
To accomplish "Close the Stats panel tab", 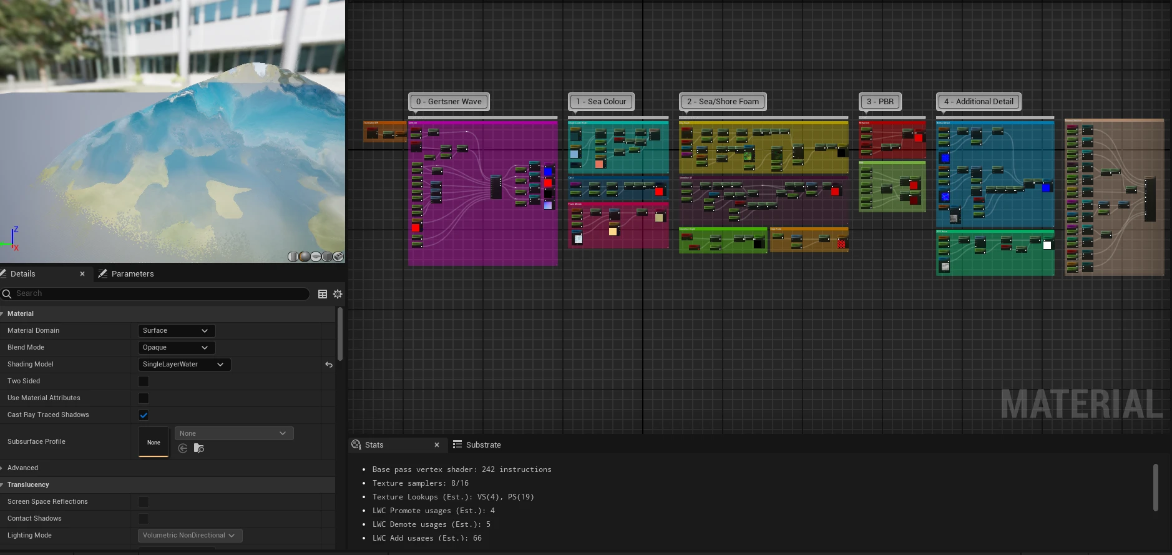I will pyautogui.click(x=437, y=445).
